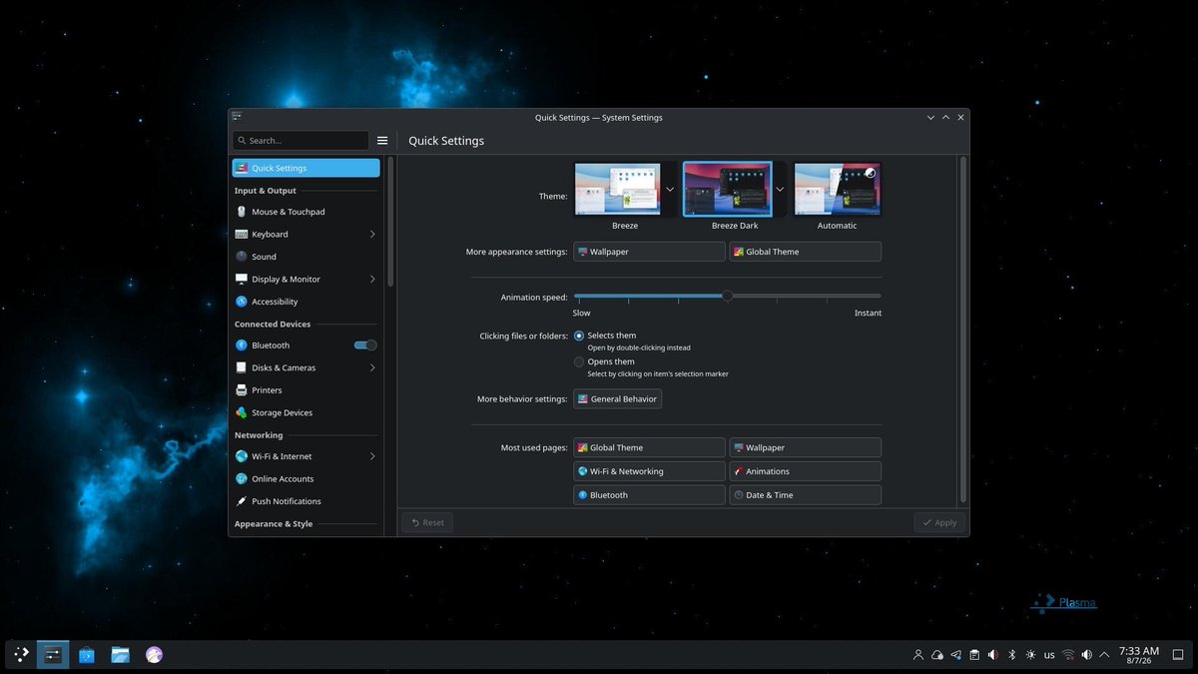This screenshot has height=674, width=1198.
Task: Click the System Settings taskbar icon
Action: 53,655
